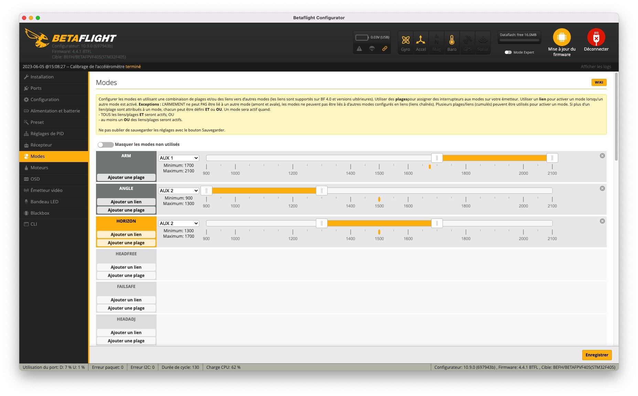Open the Blackbox tab
Viewport: 638px width, 396px height.
pos(54,213)
